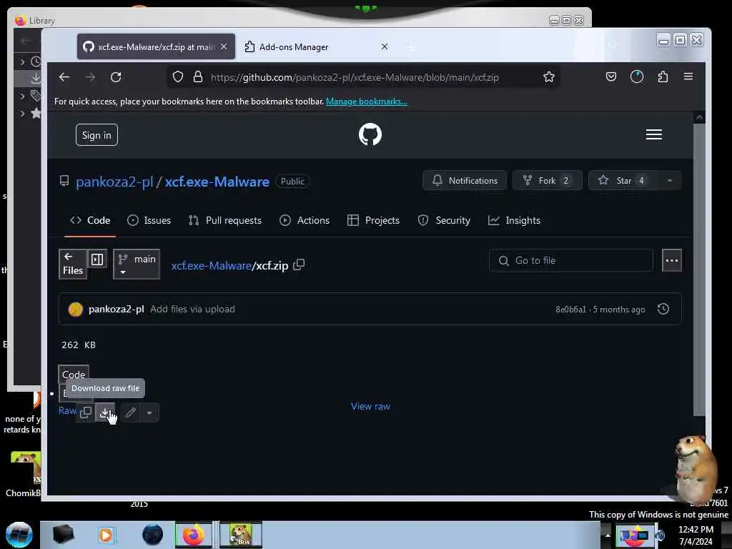The width and height of the screenshot is (732, 549).
Task: Click the browser URL address bar
Action: pyautogui.click(x=364, y=77)
